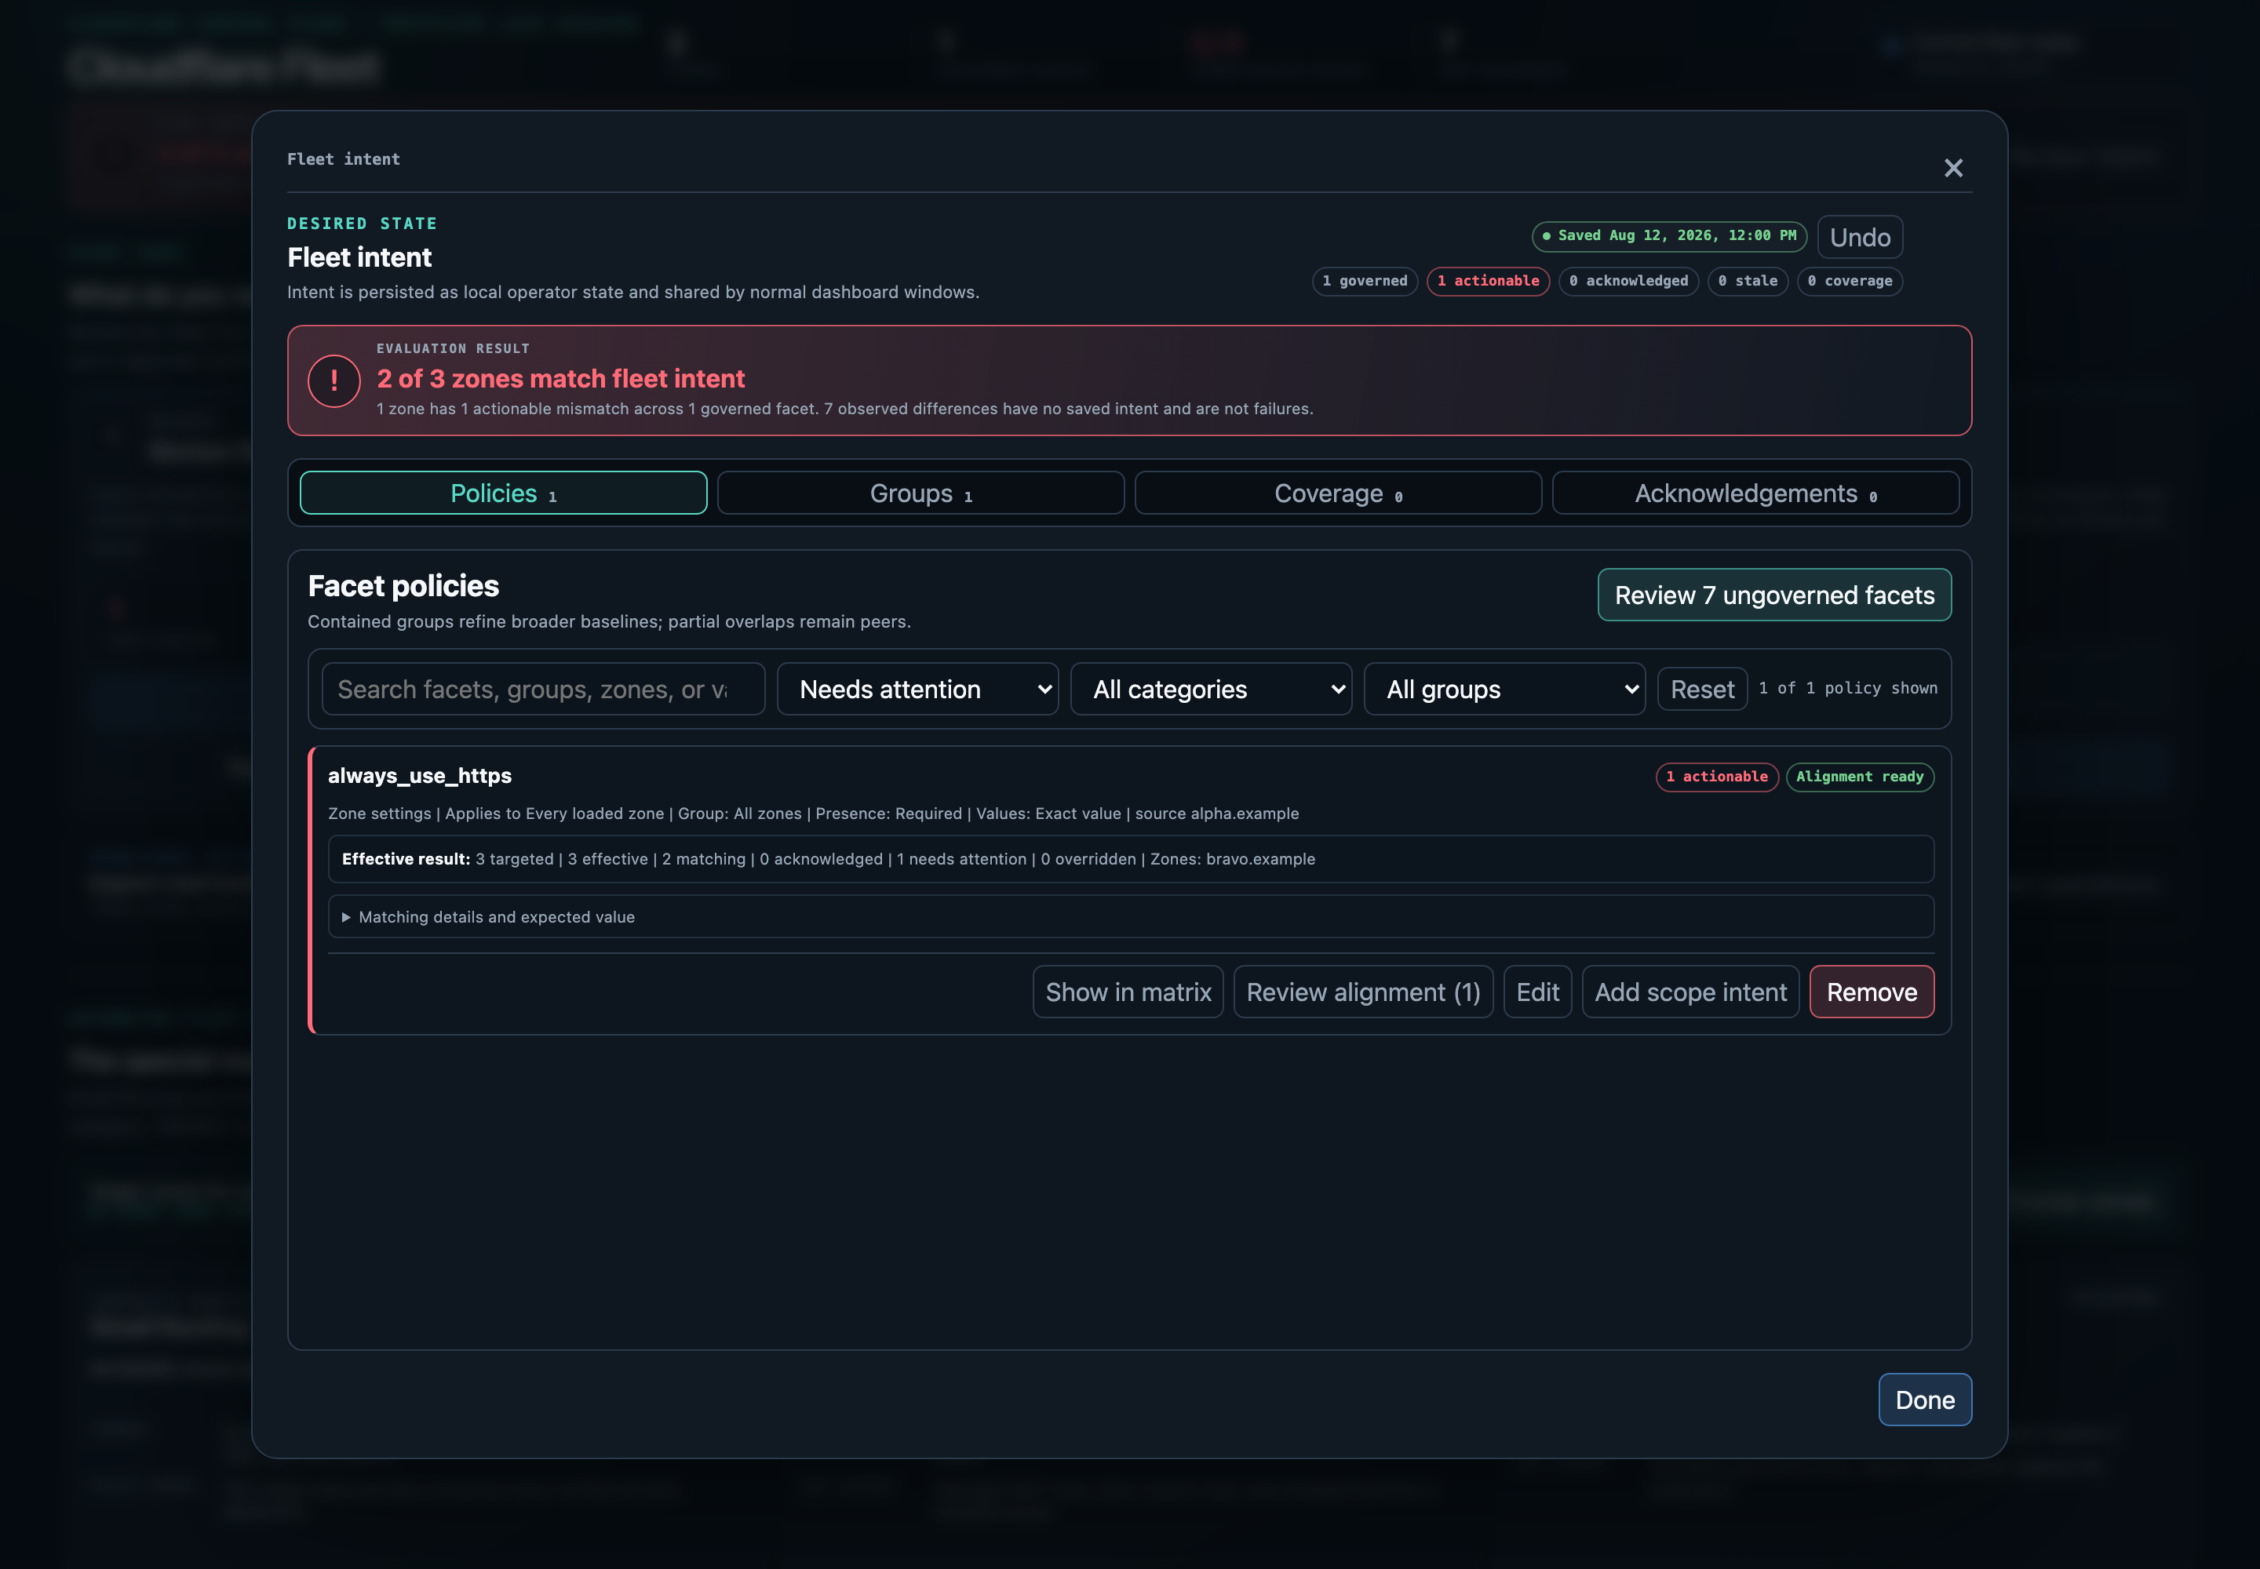Screen dimensions: 2260x1569
Task: Click Add scope intent
Action: pos(1690,992)
